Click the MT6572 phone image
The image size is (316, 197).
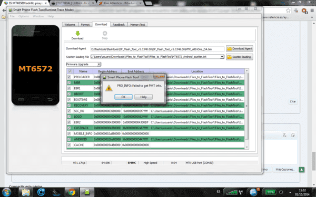click(x=35, y=65)
